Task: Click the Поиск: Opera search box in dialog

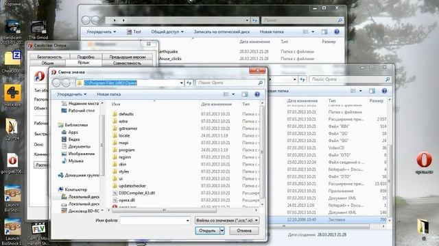Action: (x=230, y=83)
